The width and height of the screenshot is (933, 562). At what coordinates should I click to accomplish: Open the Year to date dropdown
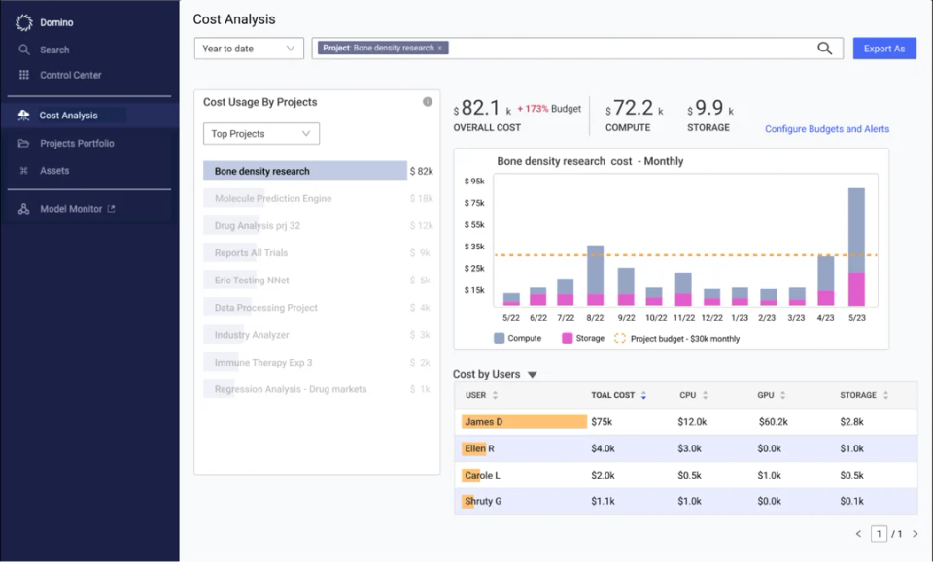click(248, 48)
